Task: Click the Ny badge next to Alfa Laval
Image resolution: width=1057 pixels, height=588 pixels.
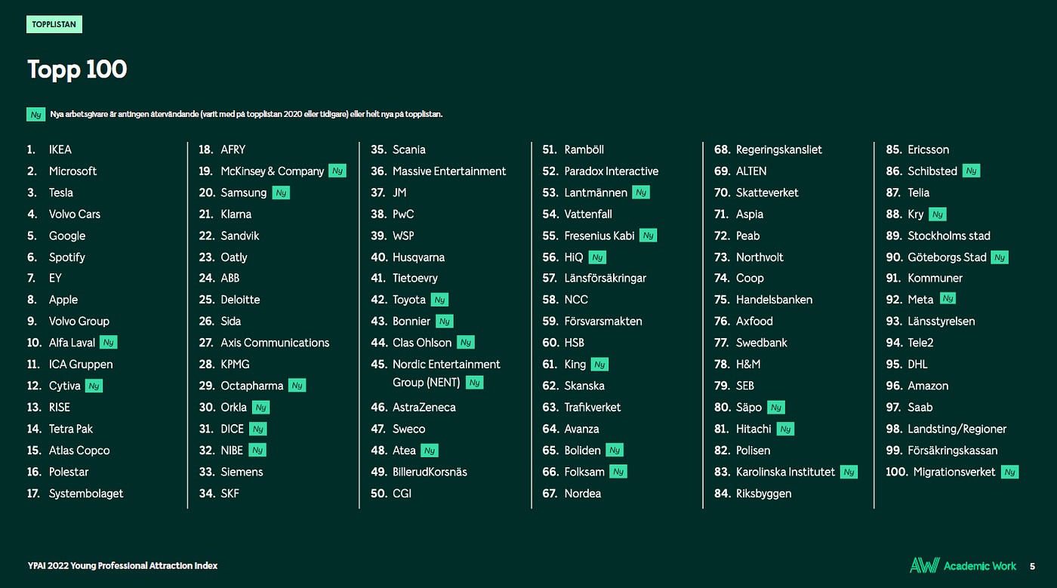Action: [x=108, y=343]
